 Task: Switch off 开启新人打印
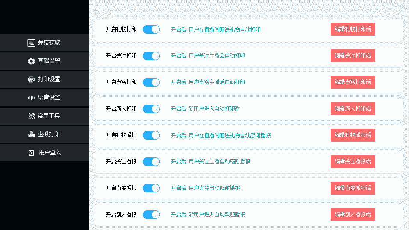(151, 109)
